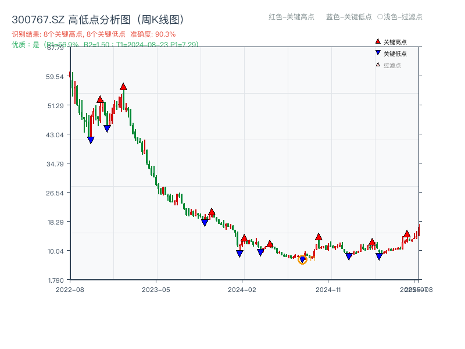
Task: Click the hollow triangle icon beside 过滤点 legend
Action: 378,65
